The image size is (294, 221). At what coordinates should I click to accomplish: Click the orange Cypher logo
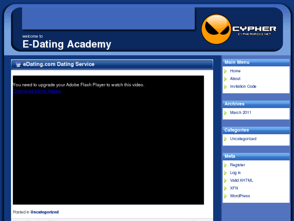(216, 29)
